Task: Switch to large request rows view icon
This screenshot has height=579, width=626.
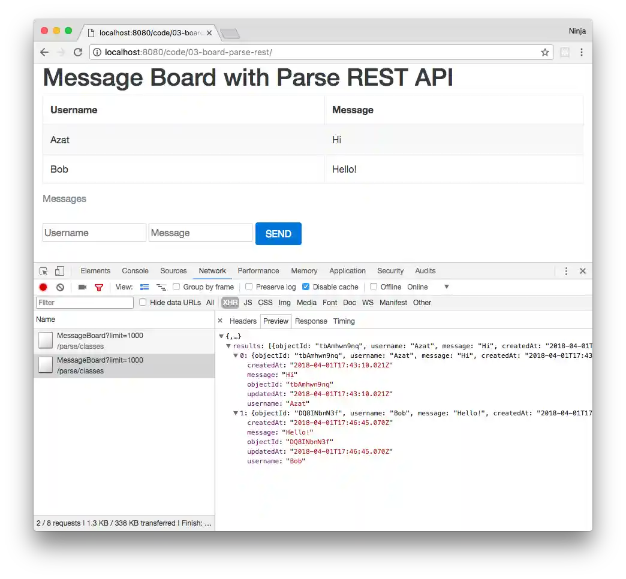Action: coord(145,287)
